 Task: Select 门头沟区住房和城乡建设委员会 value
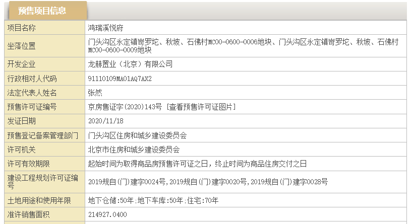137,135
